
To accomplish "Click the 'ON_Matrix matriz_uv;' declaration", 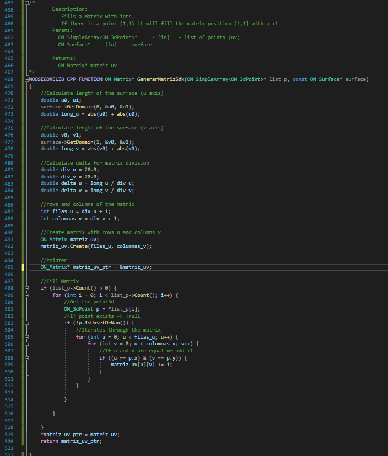I will (69, 240).
